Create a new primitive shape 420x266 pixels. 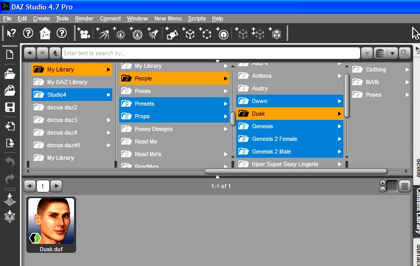pyautogui.click(x=172, y=33)
